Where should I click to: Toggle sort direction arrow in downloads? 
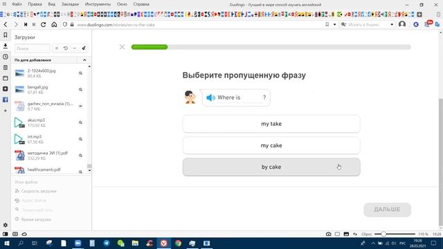(84, 60)
